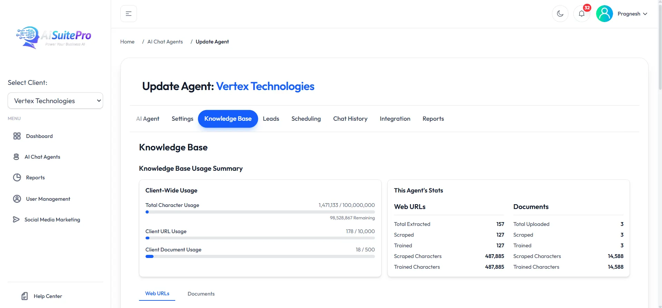Expand the Pragnesh profile menu

[x=632, y=14]
